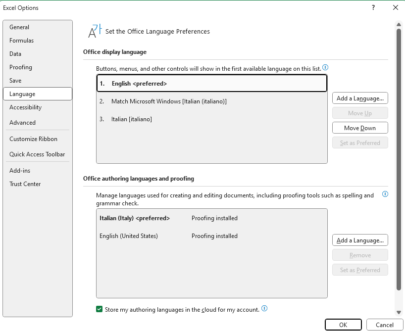Toggle Store my authoring languages in cloud checkbox

(x=99, y=309)
